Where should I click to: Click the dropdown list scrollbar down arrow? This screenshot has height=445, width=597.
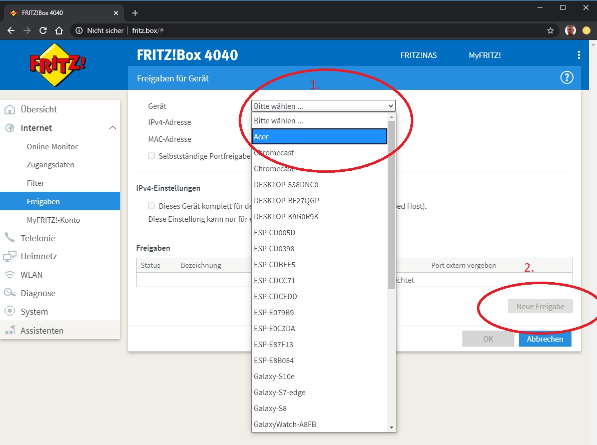[392, 428]
